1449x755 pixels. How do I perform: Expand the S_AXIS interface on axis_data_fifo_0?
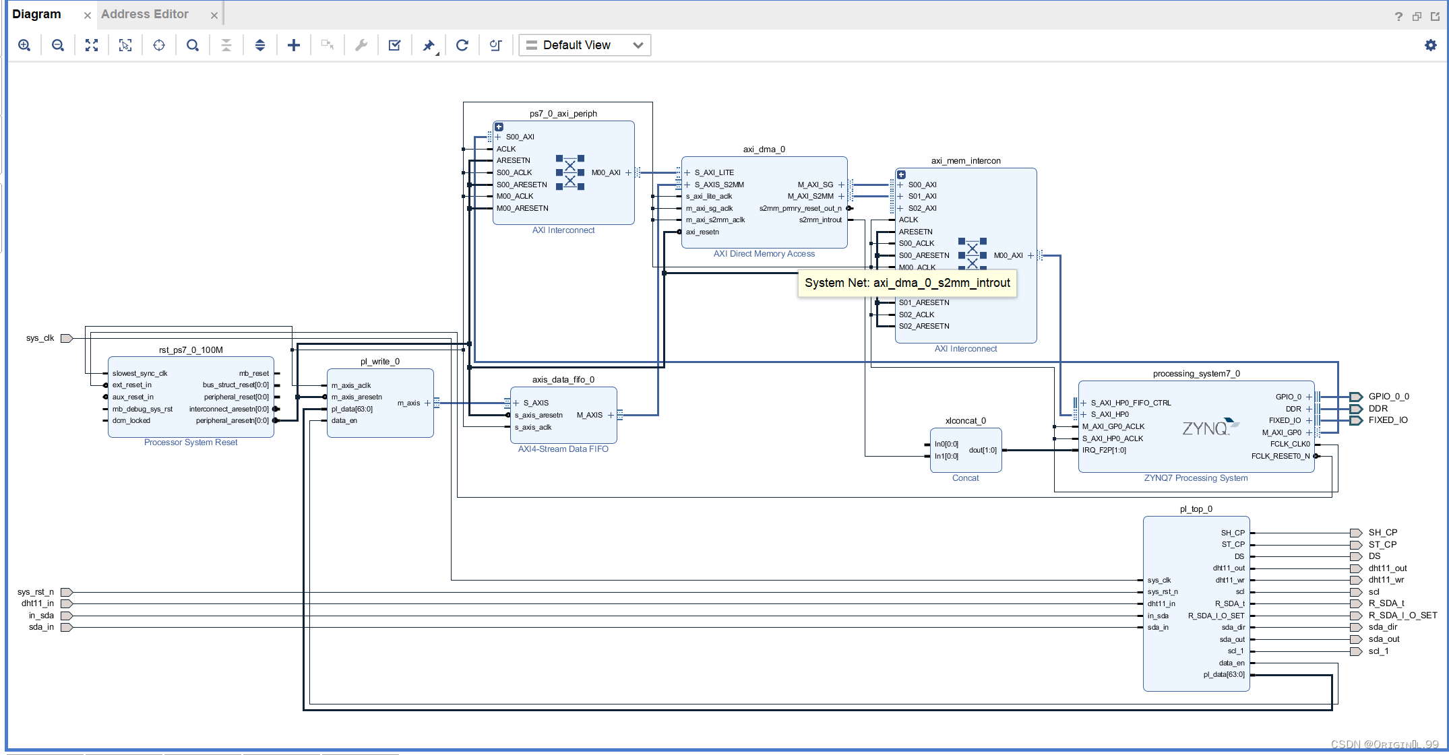516,403
